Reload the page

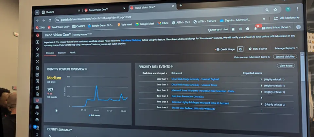coord(50,20)
